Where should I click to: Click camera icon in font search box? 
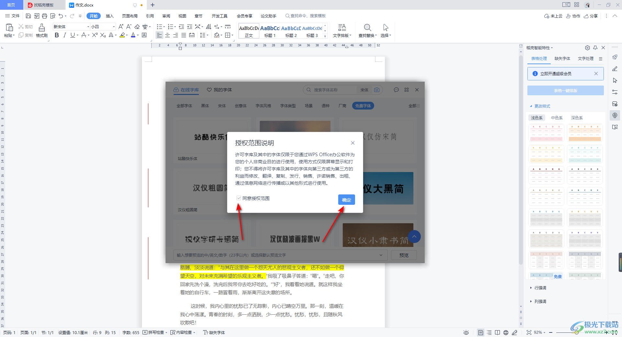[377, 90]
